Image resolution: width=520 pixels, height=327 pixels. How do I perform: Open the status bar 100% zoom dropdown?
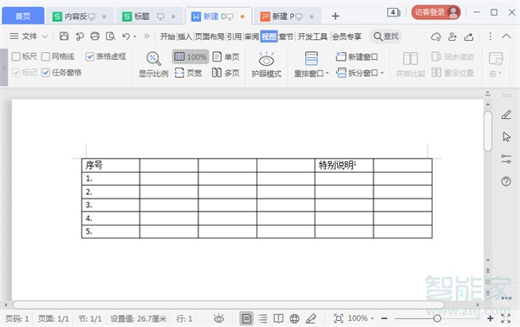[373, 318]
